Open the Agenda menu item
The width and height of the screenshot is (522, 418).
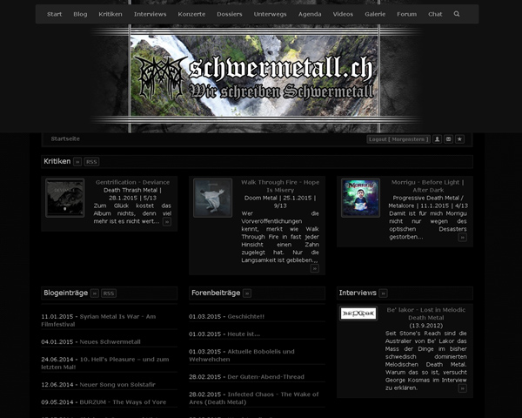pos(310,14)
